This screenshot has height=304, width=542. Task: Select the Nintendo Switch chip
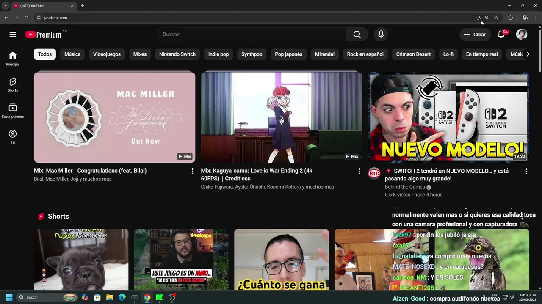177,54
